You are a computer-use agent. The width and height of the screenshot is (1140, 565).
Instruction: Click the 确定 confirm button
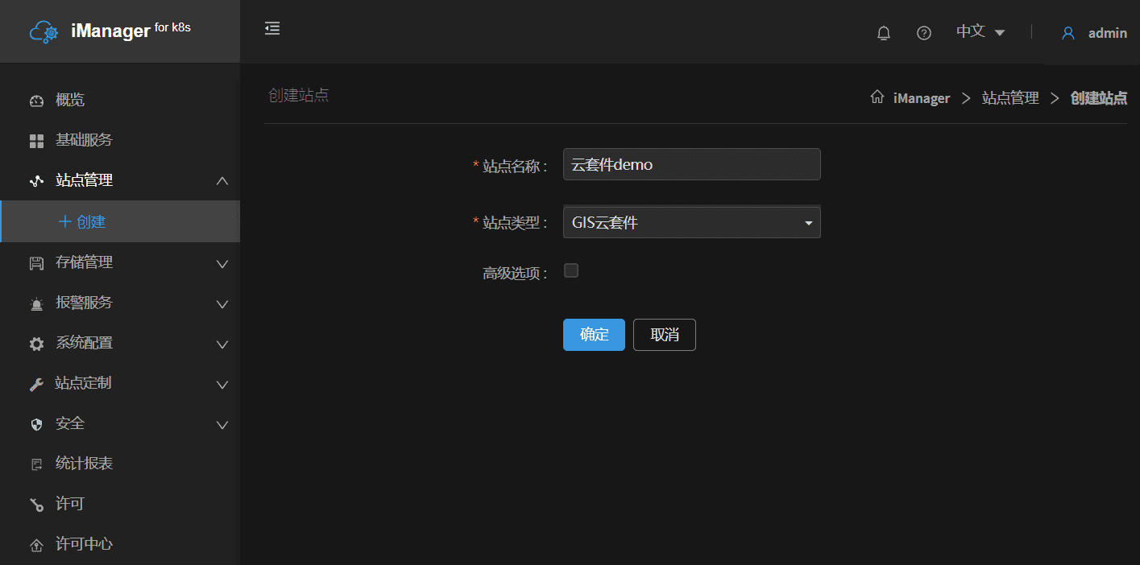tap(594, 335)
